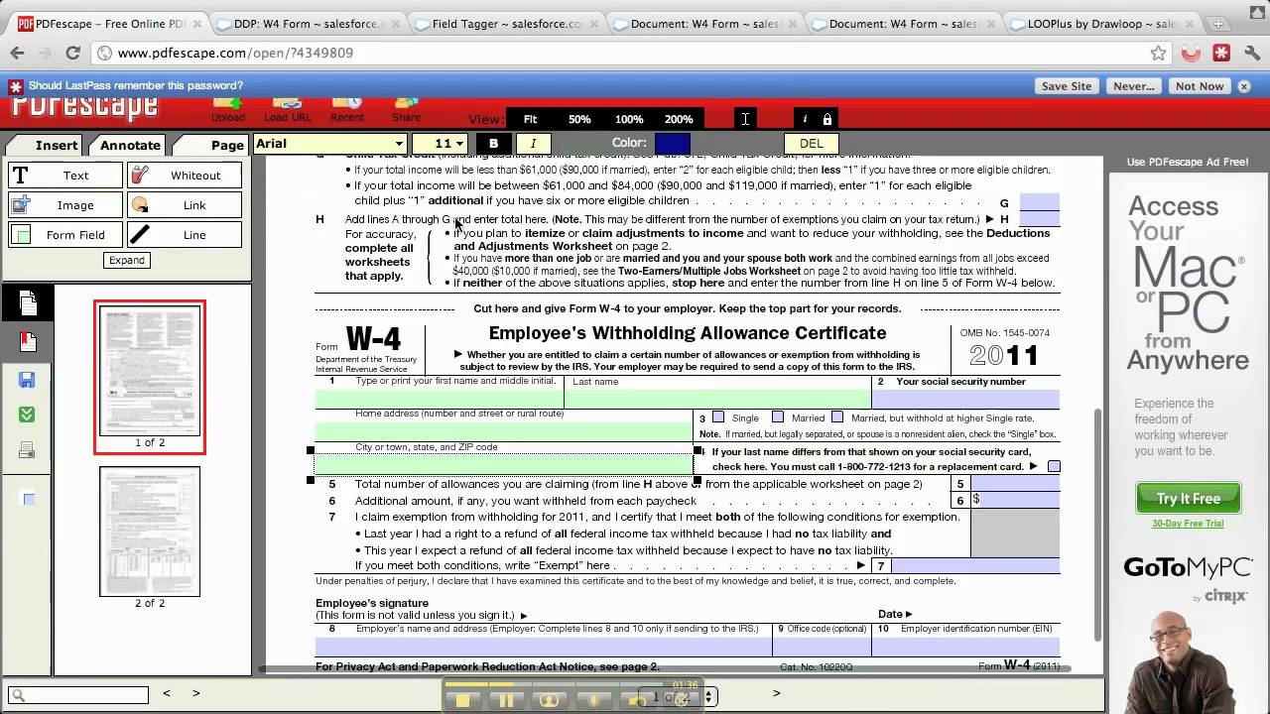
Task: Set view zoom to 100%
Action: tap(629, 119)
